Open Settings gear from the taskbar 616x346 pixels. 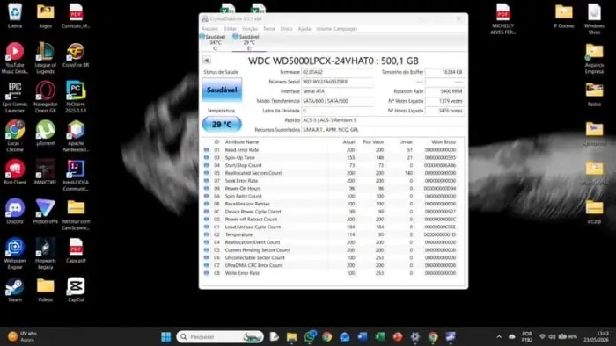(415, 336)
